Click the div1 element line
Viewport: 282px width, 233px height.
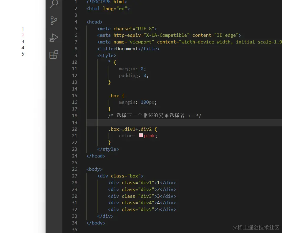point(142,182)
